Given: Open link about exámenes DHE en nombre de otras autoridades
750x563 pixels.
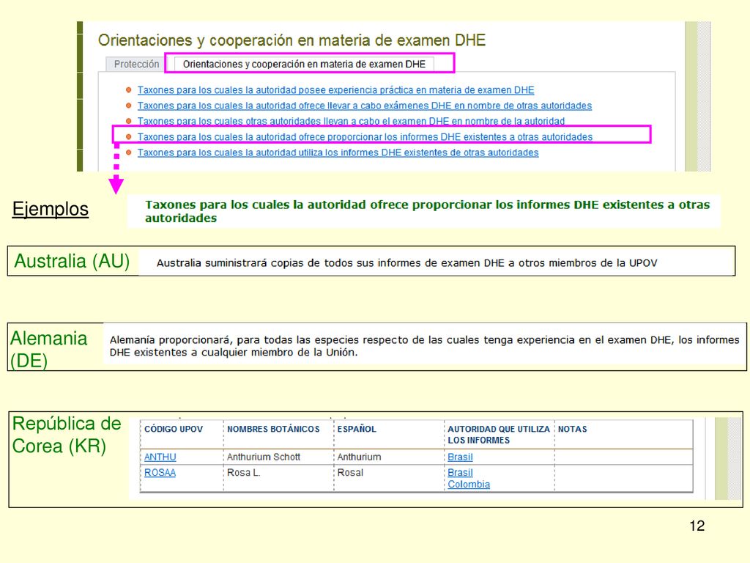Looking at the screenshot, I should point(365,106).
